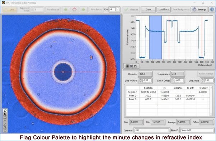Viewport: 216px width, 141px height.
Task: Open the graph palette tools under plot
Action: (x=131, y=66)
